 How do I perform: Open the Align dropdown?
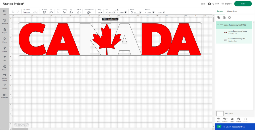click(59, 12)
